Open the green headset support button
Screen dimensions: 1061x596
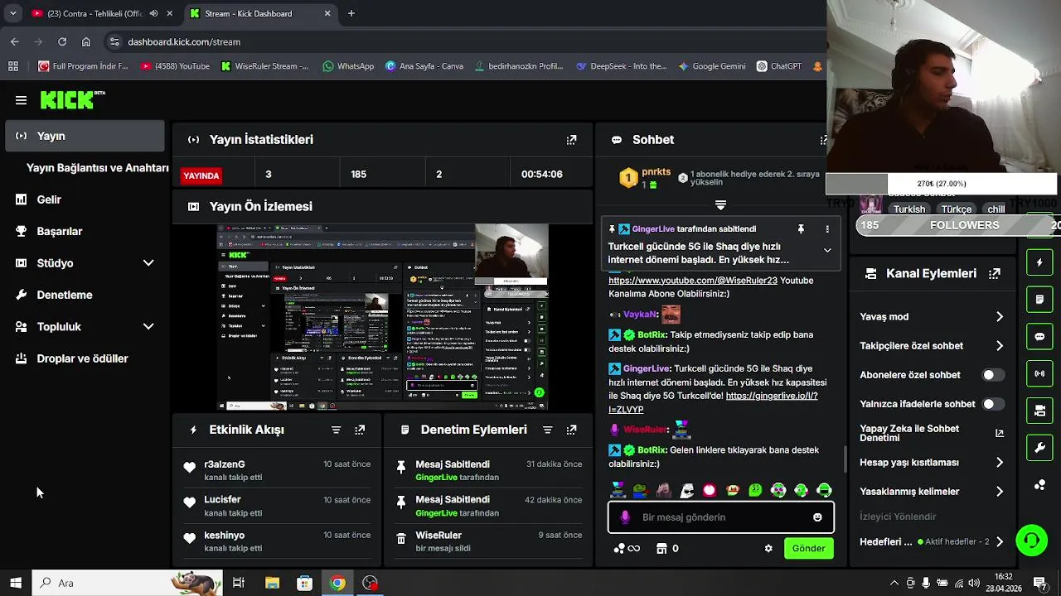pyautogui.click(x=1032, y=541)
